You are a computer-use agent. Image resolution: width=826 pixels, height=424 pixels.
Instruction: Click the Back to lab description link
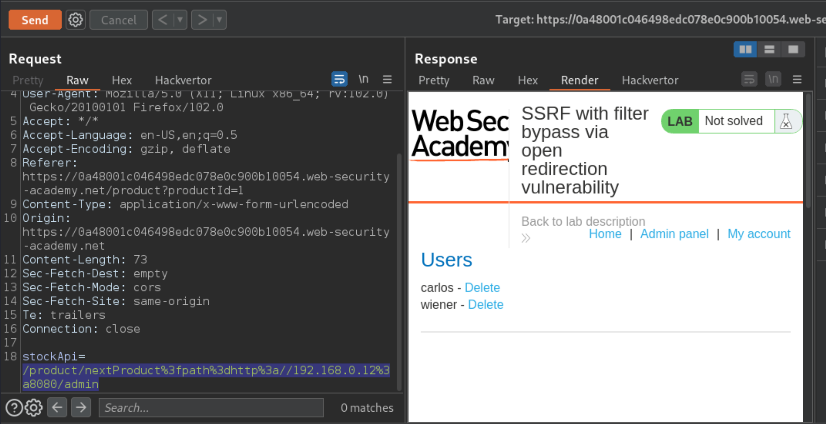pos(583,221)
